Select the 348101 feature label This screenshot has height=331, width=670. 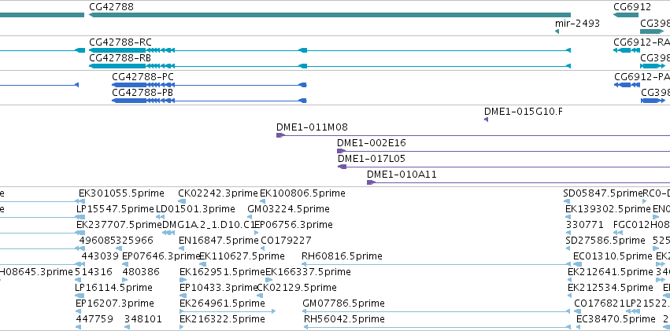coord(143,318)
